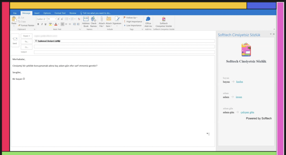This screenshot has width=286, height=155.
Task: Run Check Names
Action: pos(93,22)
